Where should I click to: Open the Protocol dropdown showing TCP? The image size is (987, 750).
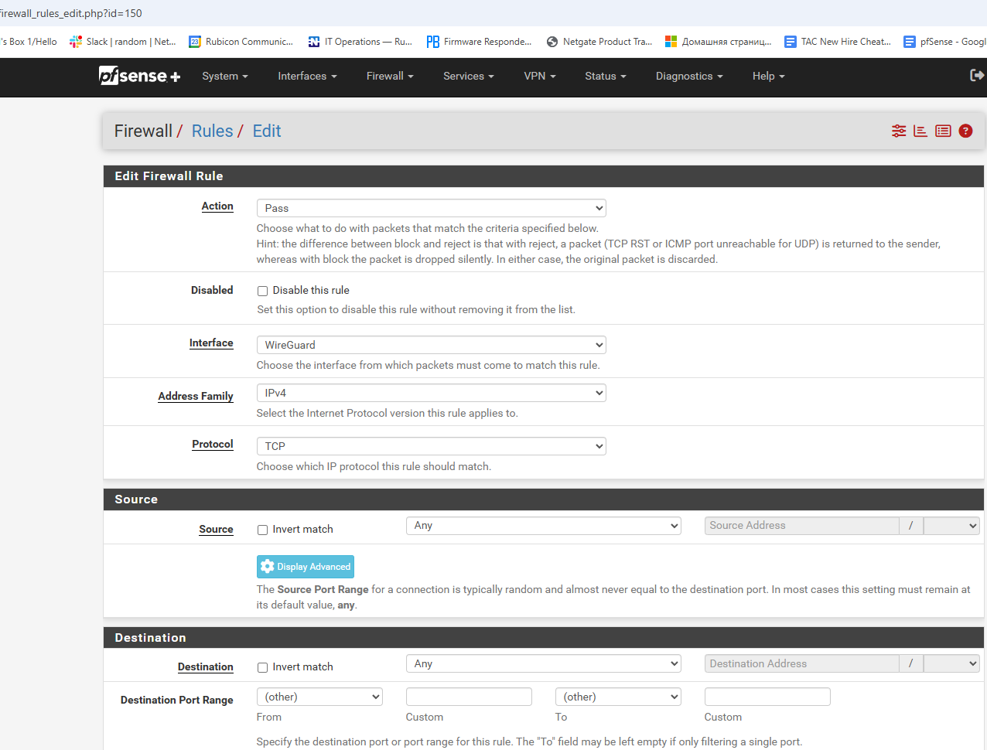click(x=431, y=446)
